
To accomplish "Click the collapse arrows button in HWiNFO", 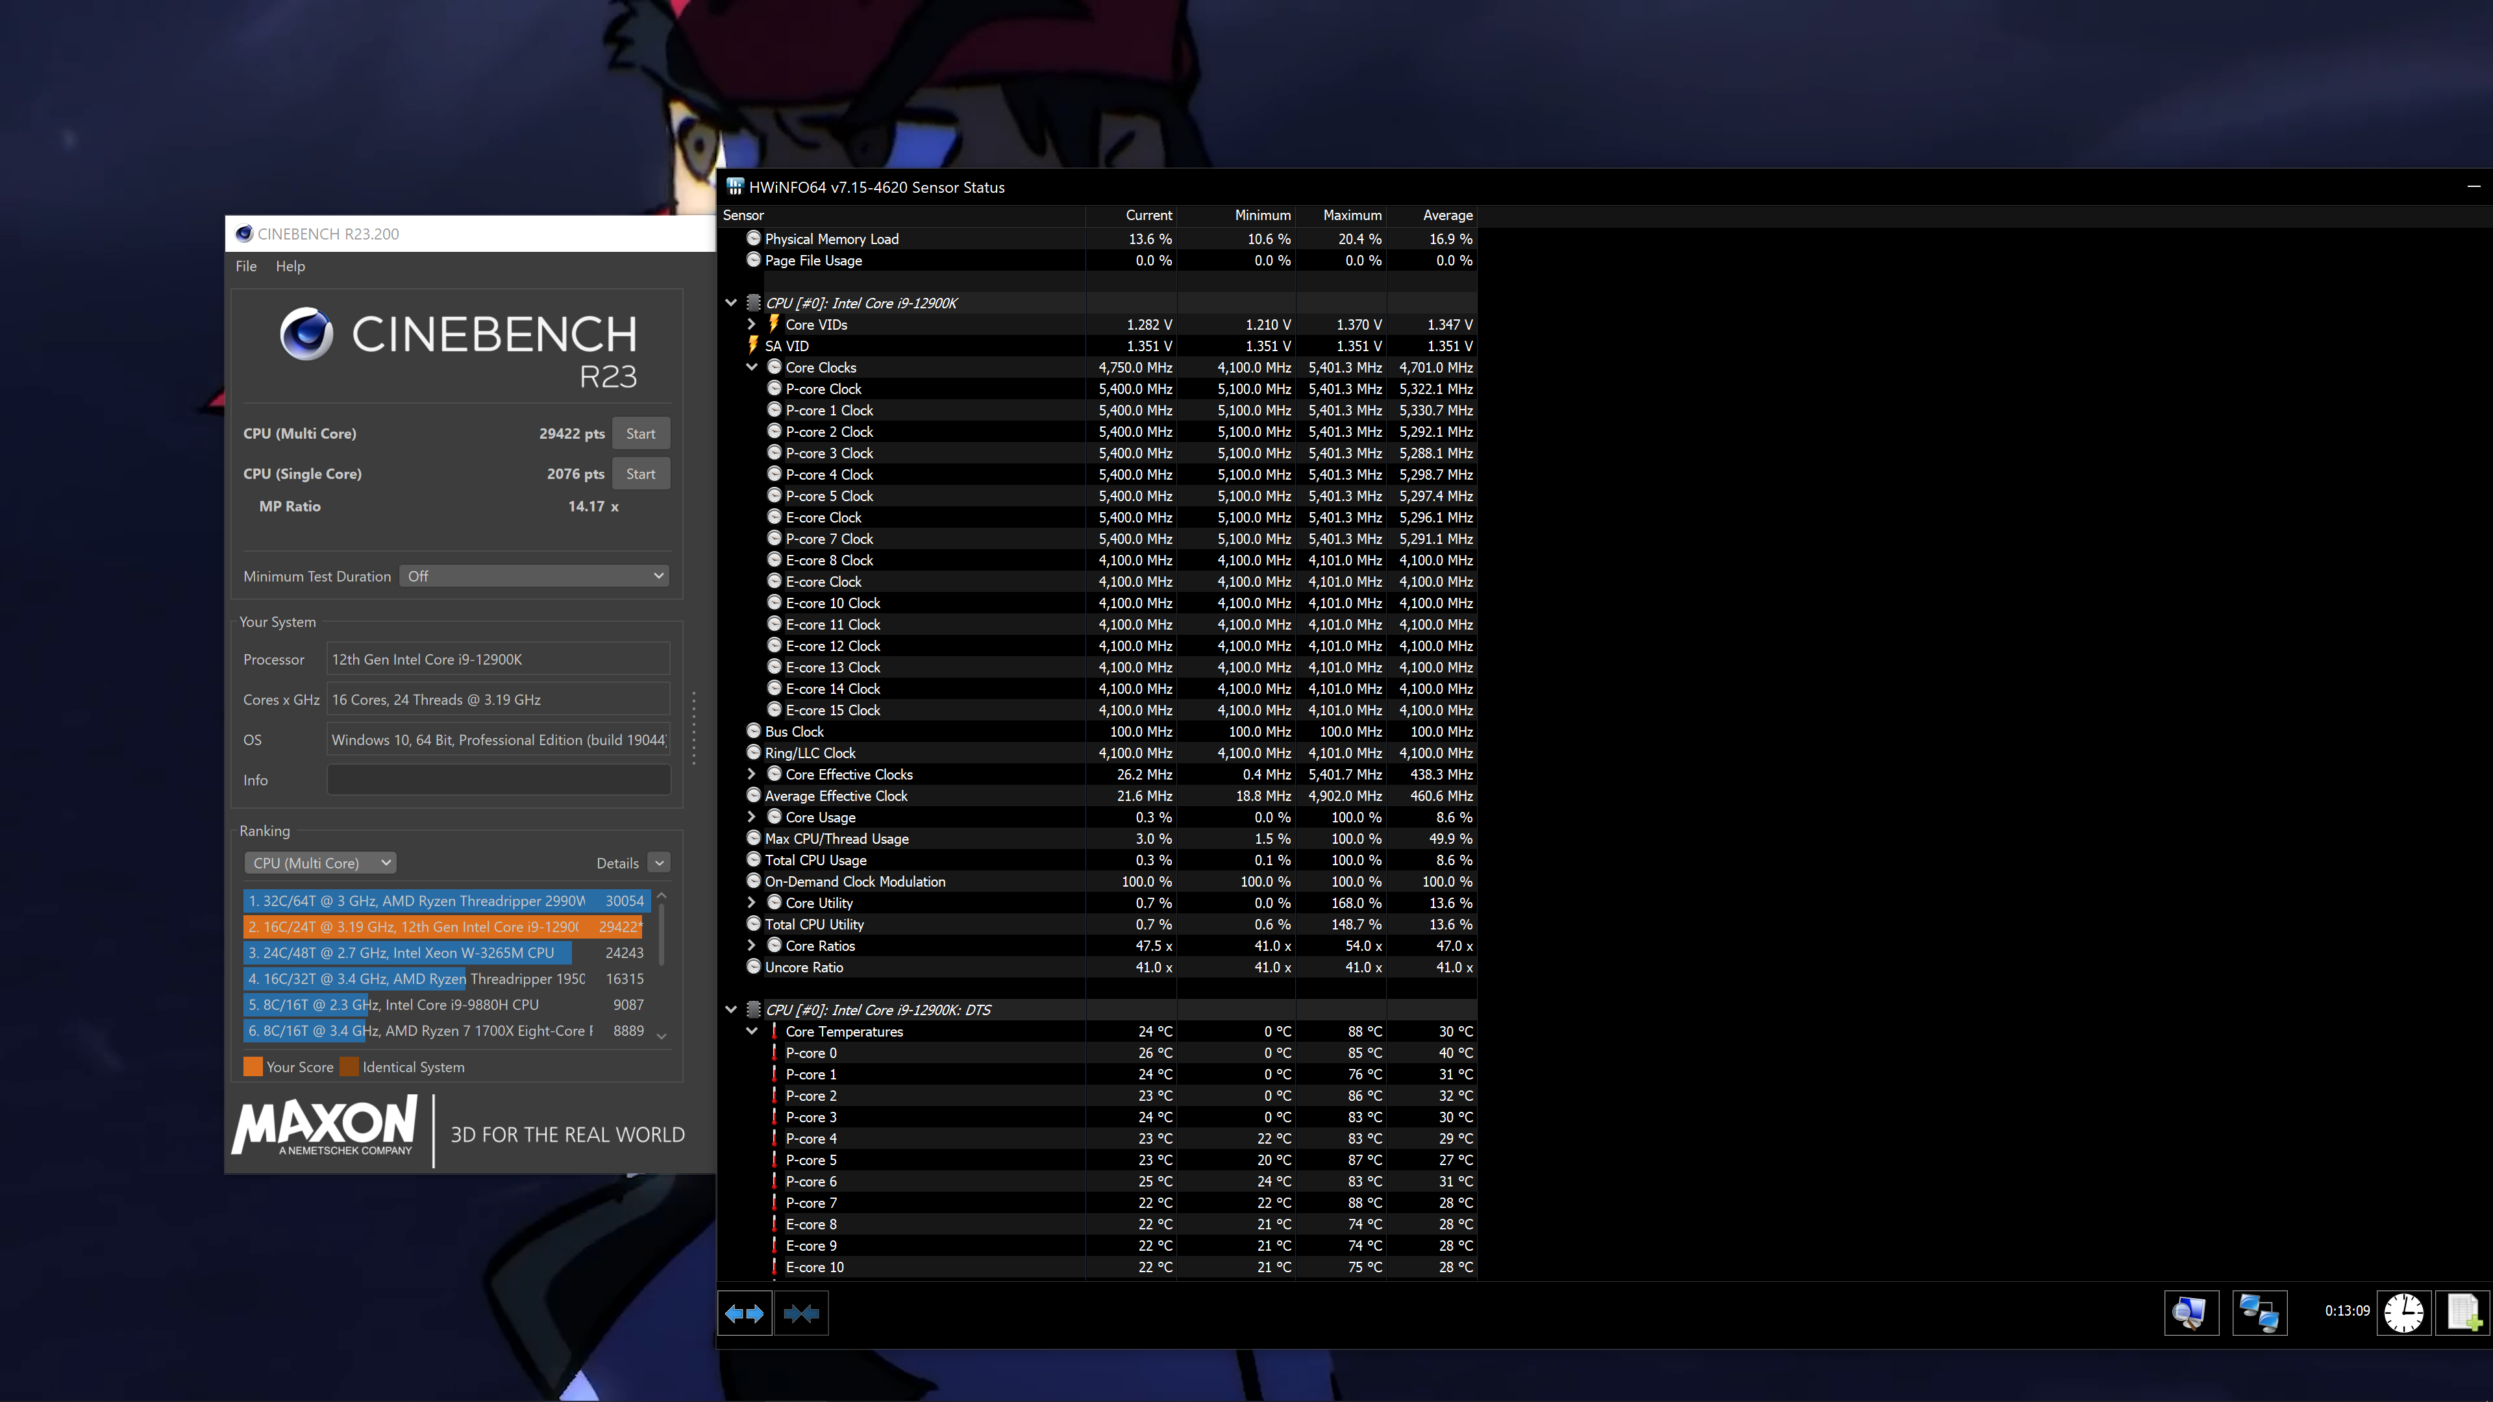I will pos(800,1313).
